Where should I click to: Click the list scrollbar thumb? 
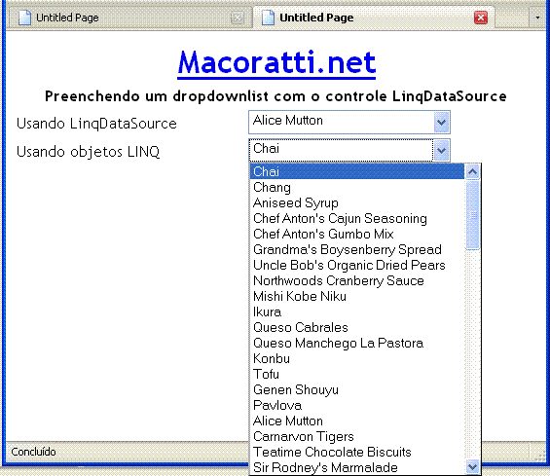pos(472,215)
